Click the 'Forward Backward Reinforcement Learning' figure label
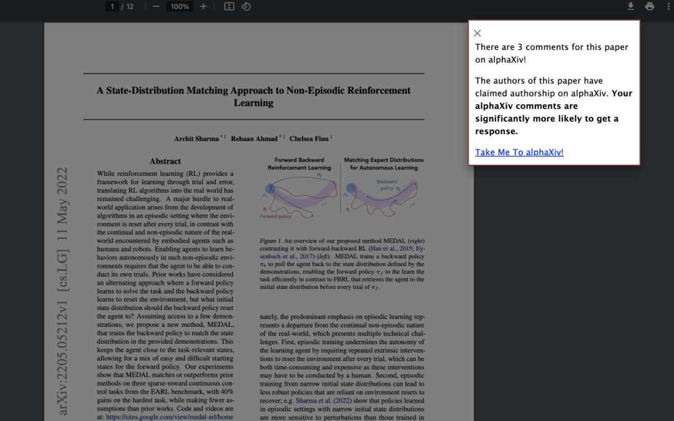Image resolution: width=674 pixels, height=421 pixels. coord(299,163)
